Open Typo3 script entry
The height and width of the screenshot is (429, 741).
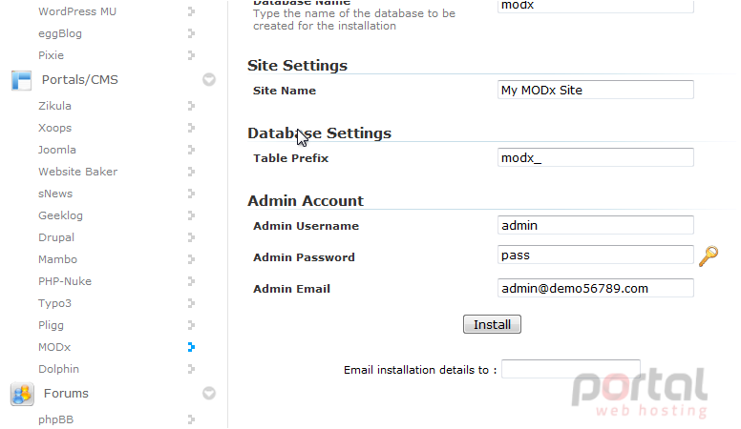pos(54,303)
